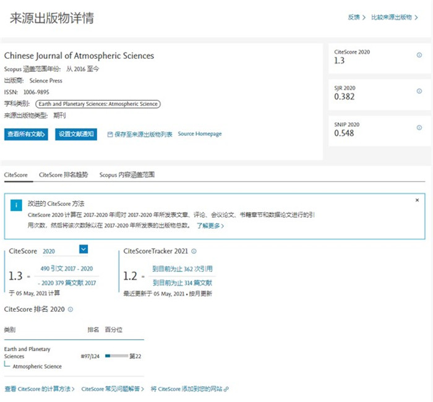Click the 设置文献通知 button
The image size is (433, 402).
coord(76,134)
